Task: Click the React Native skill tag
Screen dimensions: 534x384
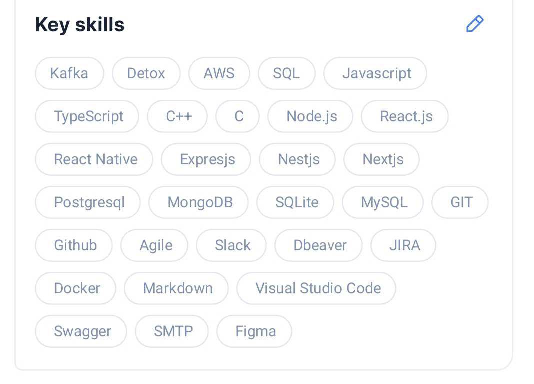Action: (x=94, y=159)
